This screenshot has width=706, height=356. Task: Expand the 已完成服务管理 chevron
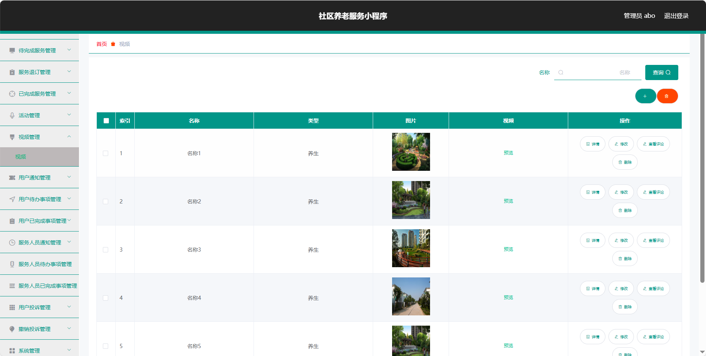69,93
